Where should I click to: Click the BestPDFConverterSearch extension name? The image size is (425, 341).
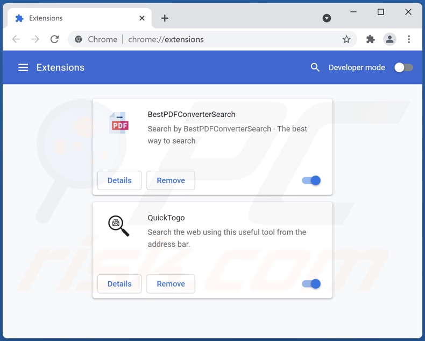[192, 114]
